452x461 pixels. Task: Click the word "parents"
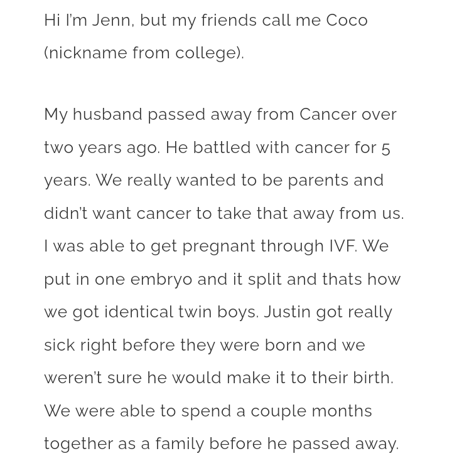[x=318, y=181]
